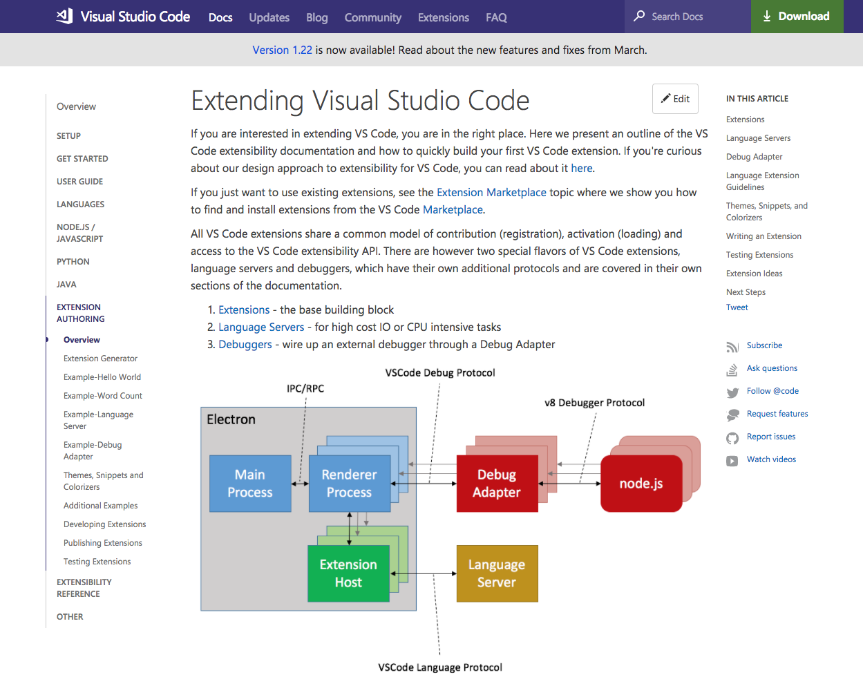
Task: Expand the JAVA section
Action: coord(66,285)
